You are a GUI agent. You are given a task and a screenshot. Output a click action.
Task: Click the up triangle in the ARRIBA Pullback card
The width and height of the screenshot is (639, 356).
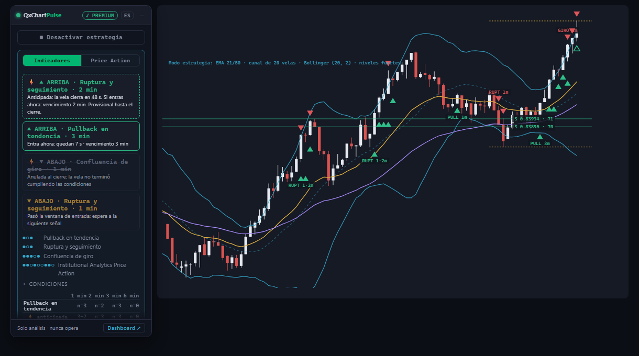coord(29,129)
